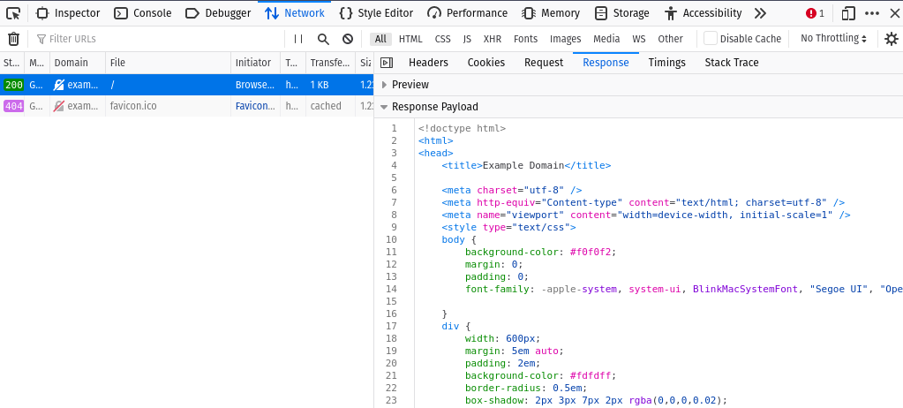
Task: Pause network recording
Action: tap(298, 39)
